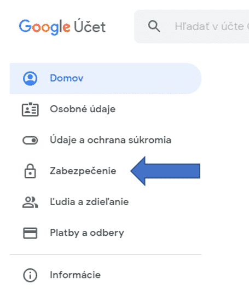Click the highlighted Domov navigation pill
249x301 pixels.
click(x=106, y=78)
